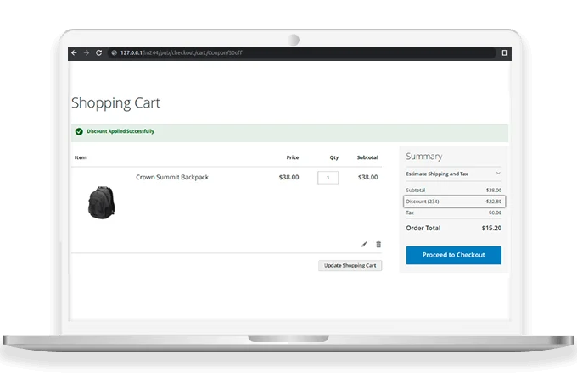The height and width of the screenshot is (381, 577).
Task: Click the pencil edit item icon
Action: tap(364, 244)
